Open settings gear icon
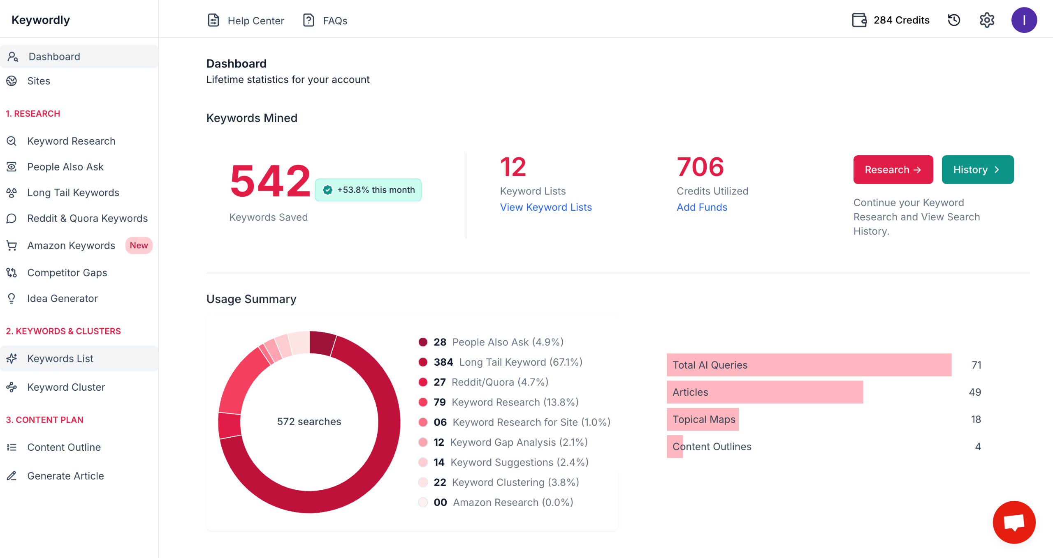 (x=987, y=20)
